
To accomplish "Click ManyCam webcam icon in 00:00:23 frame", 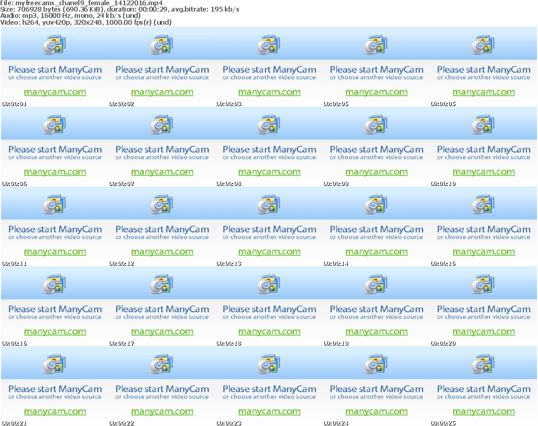I will [x=268, y=364].
